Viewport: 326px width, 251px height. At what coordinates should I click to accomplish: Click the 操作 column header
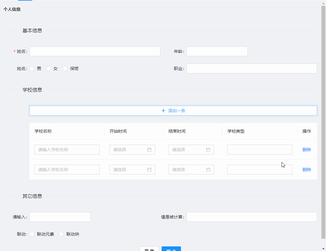307,131
